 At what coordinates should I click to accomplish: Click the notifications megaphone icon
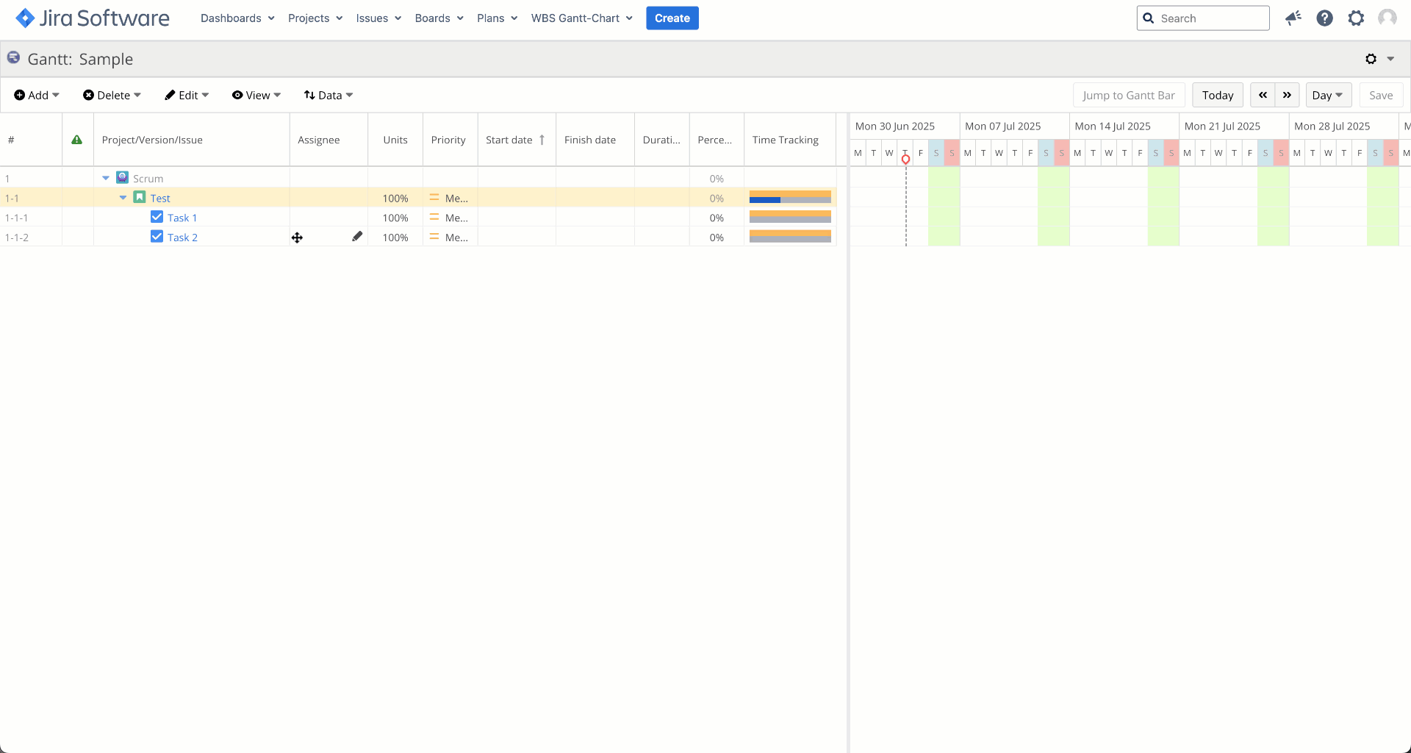(1293, 18)
